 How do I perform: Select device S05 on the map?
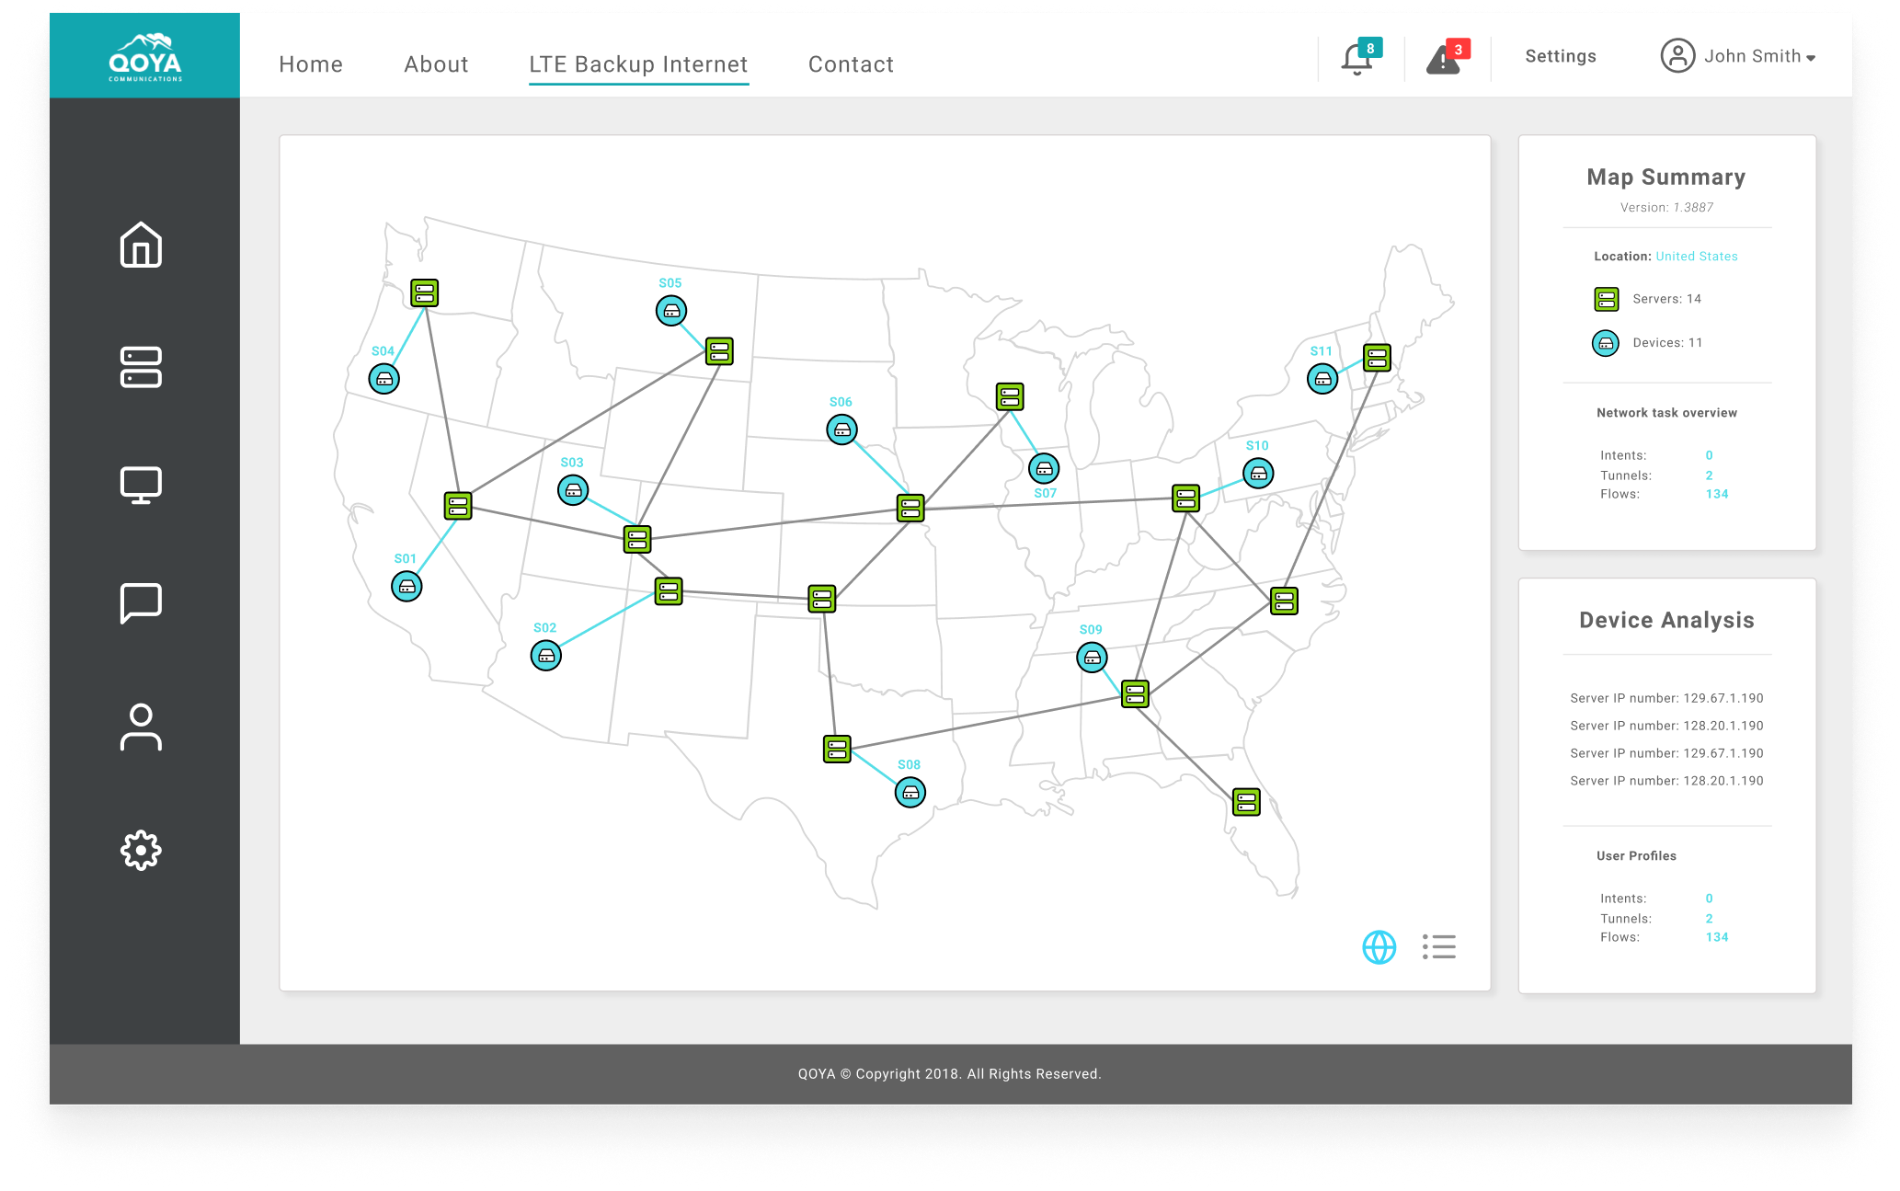671,311
